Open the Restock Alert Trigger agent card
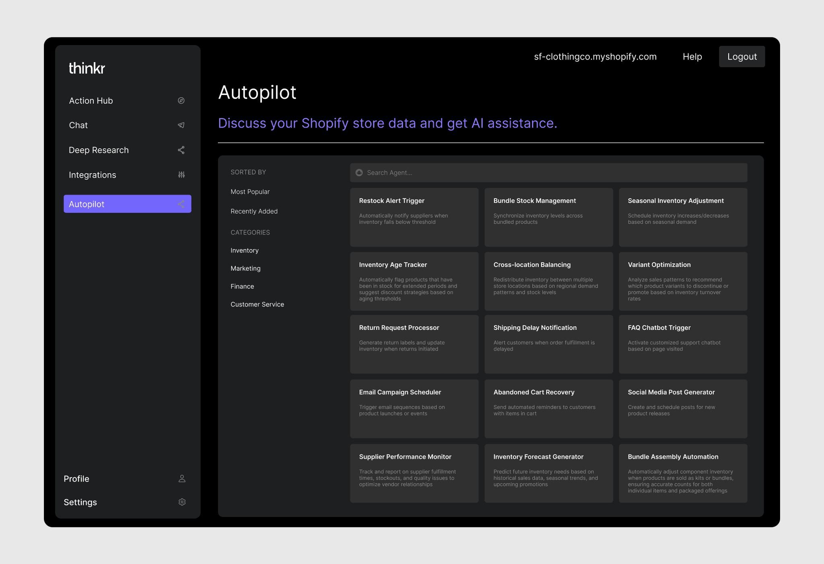The image size is (824, 564). (x=414, y=217)
